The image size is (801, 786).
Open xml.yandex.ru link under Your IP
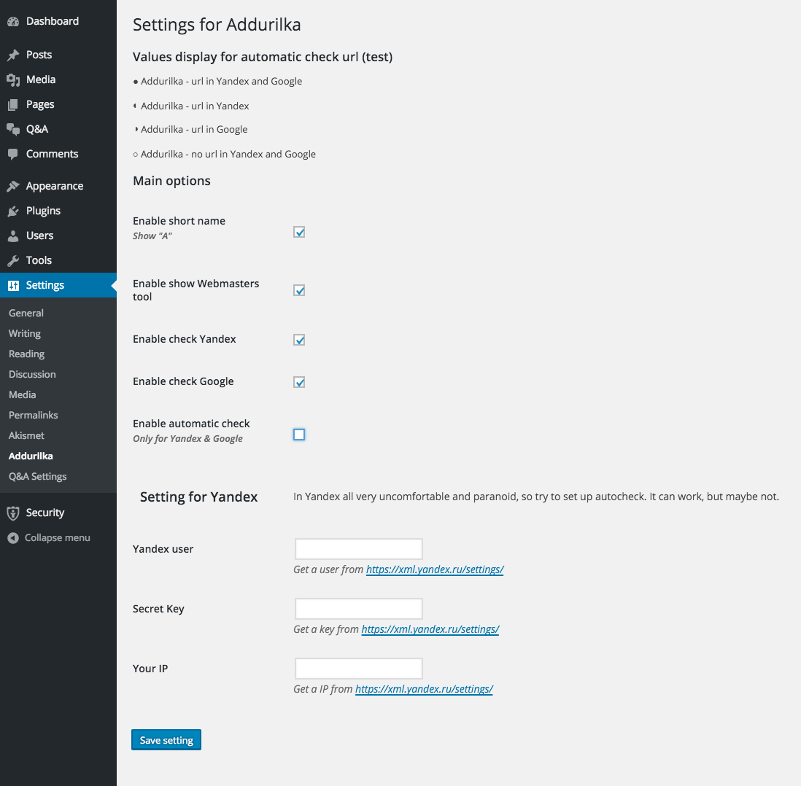click(x=424, y=689)
